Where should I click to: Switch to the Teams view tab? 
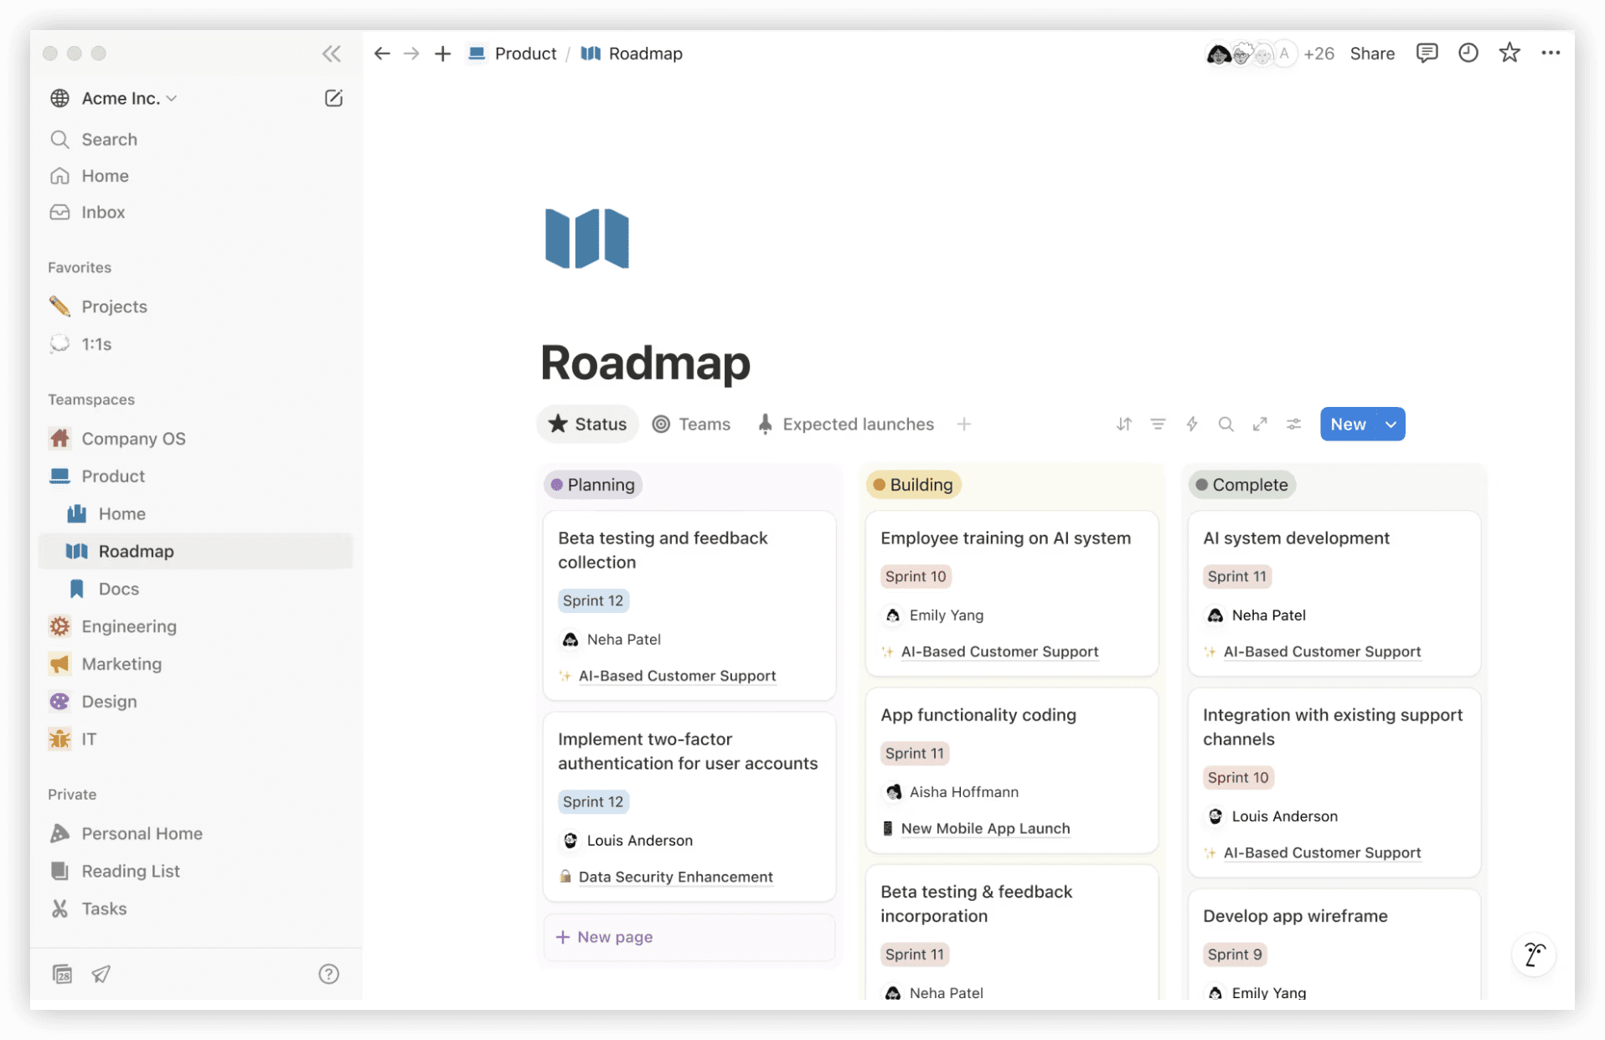coord(691,424)
